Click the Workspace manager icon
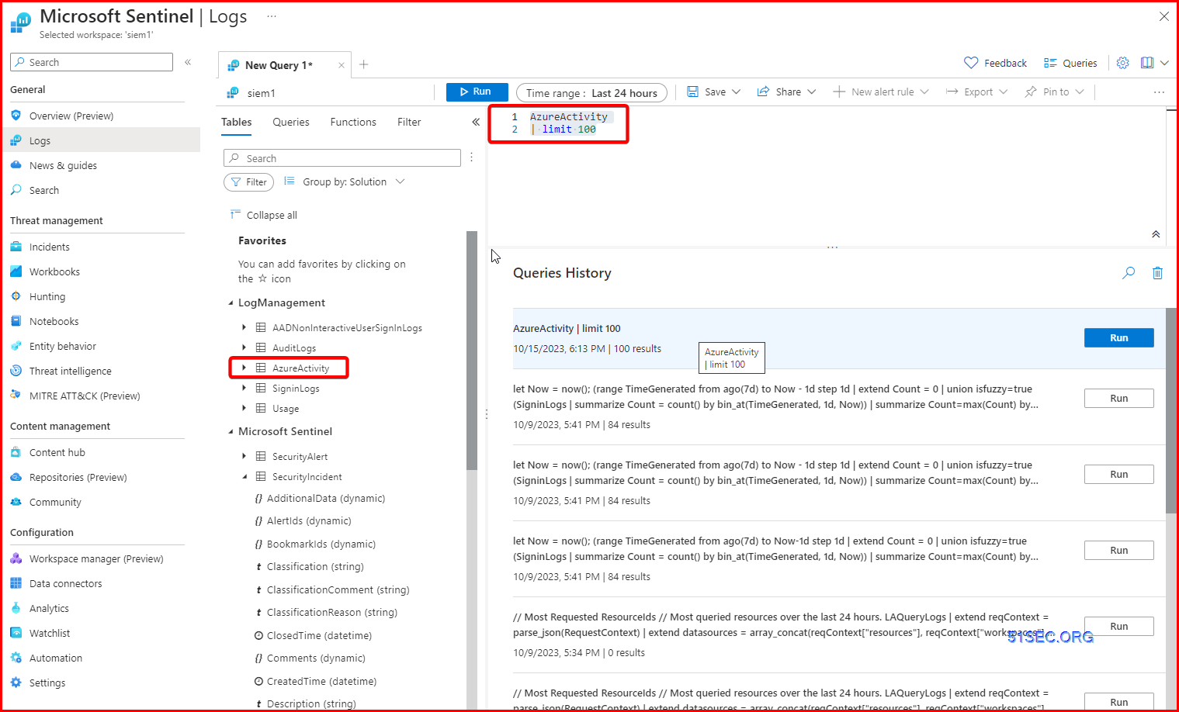 point(16,558)
